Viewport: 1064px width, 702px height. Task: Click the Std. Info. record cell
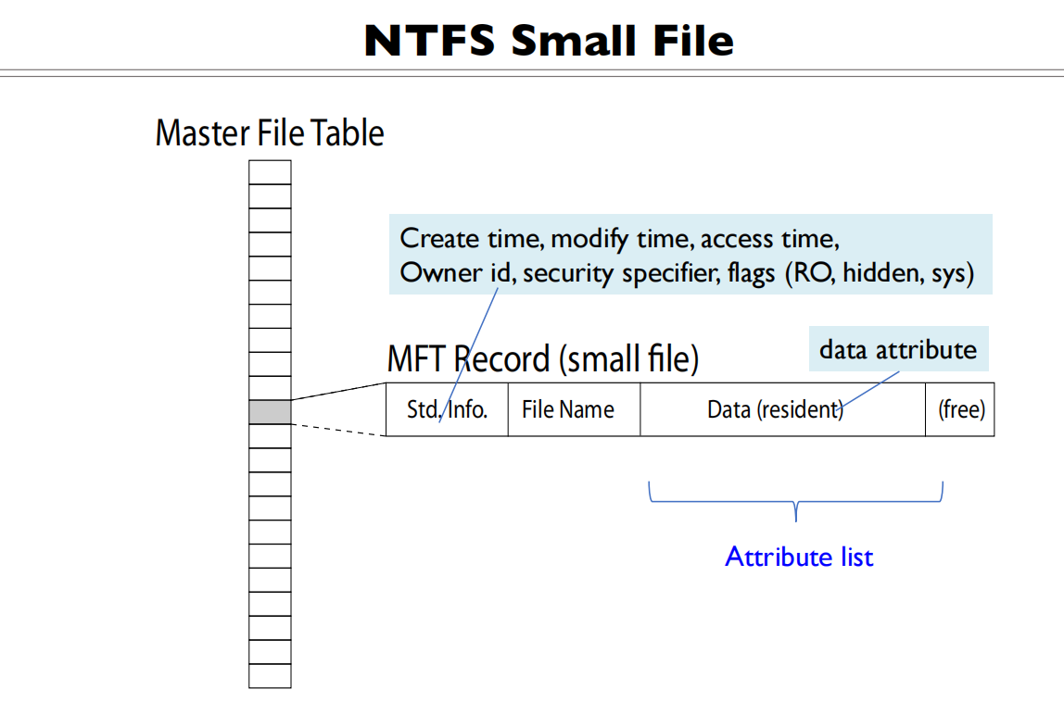(447, 409)
